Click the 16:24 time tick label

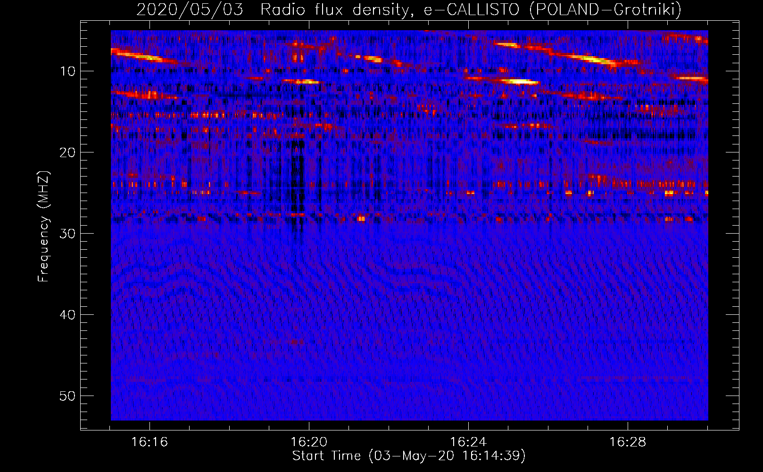468,442
